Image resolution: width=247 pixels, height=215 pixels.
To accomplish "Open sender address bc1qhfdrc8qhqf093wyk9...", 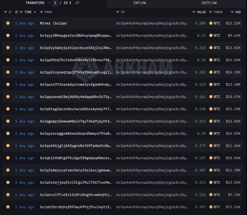I will 76,207.
